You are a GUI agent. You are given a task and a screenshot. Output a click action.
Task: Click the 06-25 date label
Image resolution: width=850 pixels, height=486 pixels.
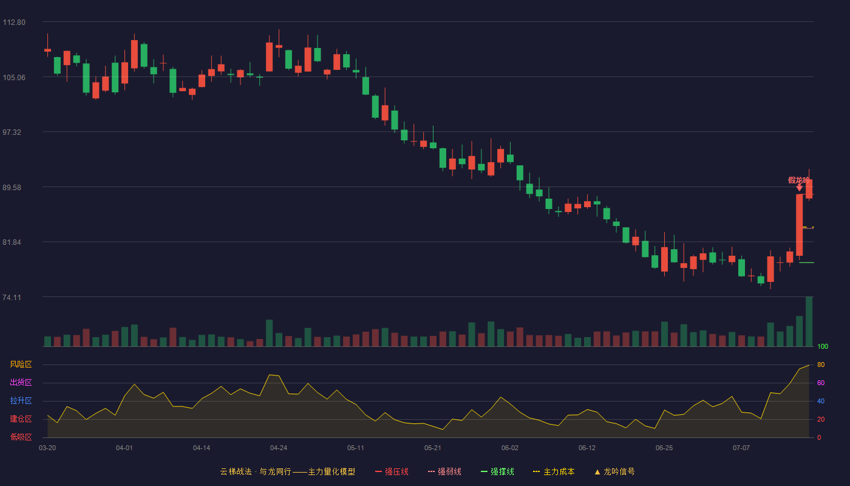coord(664,448)
